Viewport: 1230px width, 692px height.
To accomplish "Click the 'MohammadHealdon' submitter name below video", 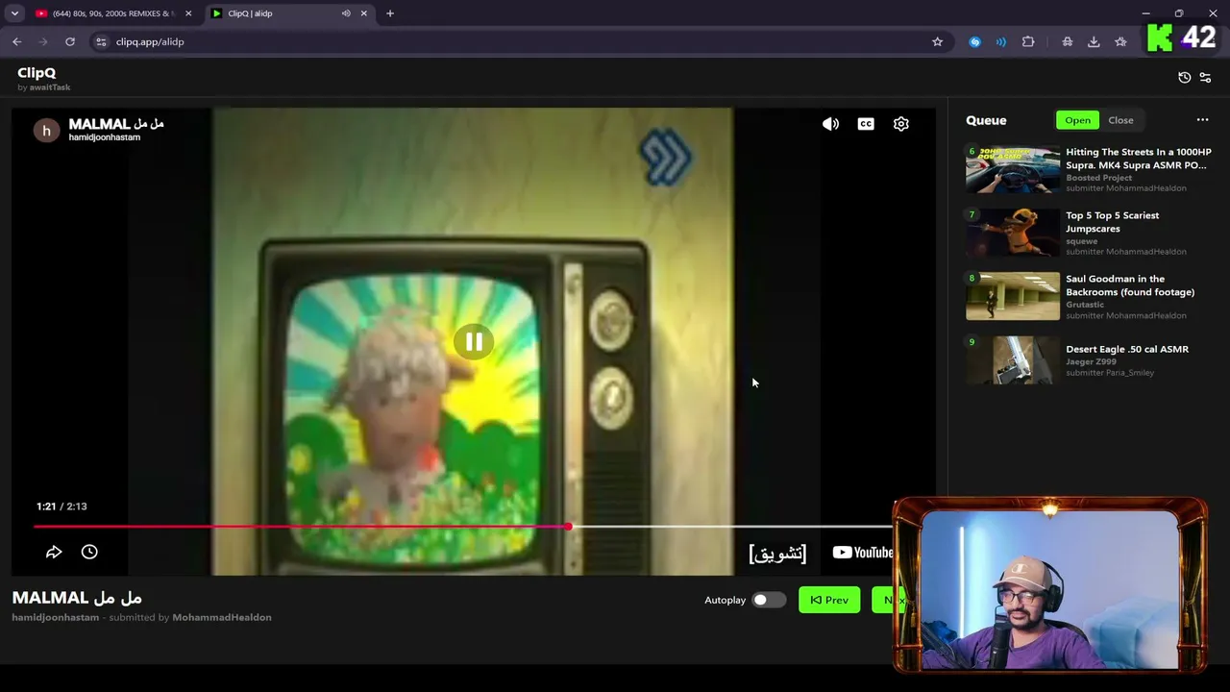I will 221,617.
